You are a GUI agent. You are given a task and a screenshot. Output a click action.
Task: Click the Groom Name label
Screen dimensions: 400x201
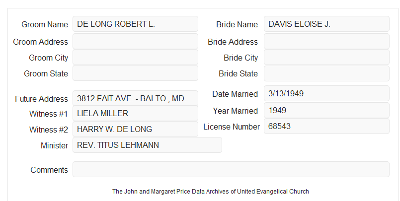point(45,24)
